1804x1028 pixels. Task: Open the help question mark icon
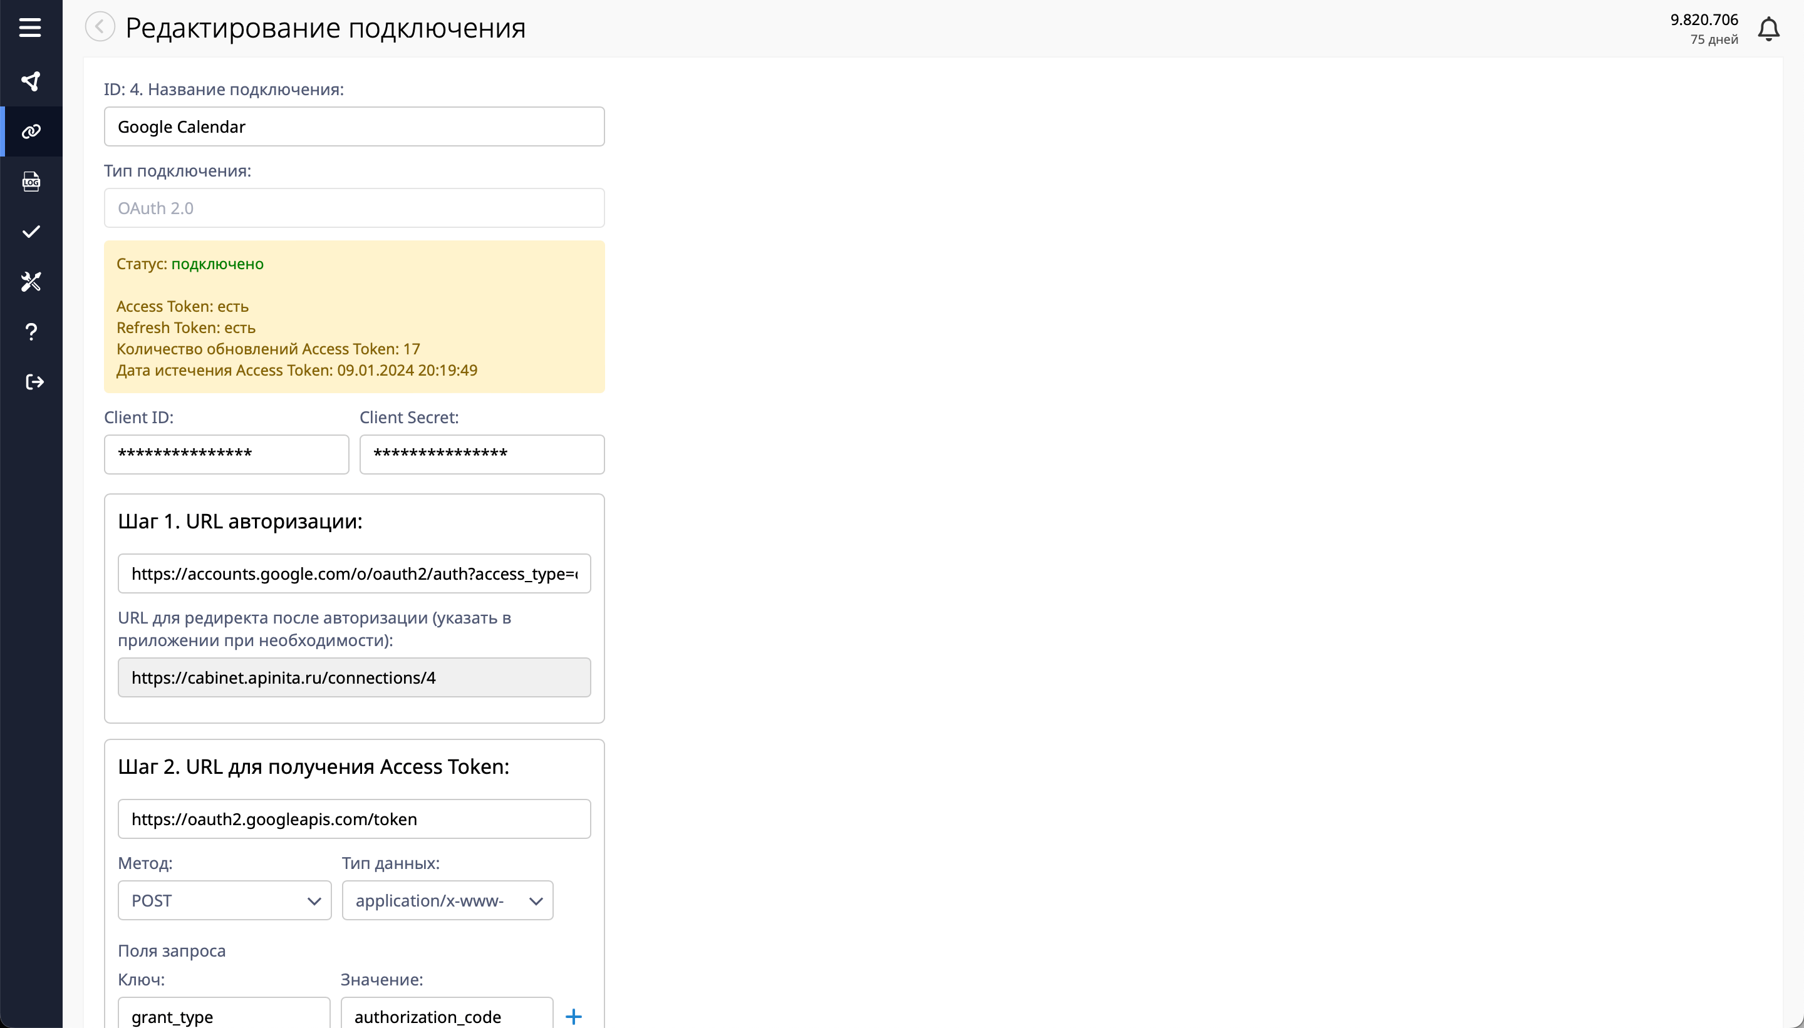[31, 332]
